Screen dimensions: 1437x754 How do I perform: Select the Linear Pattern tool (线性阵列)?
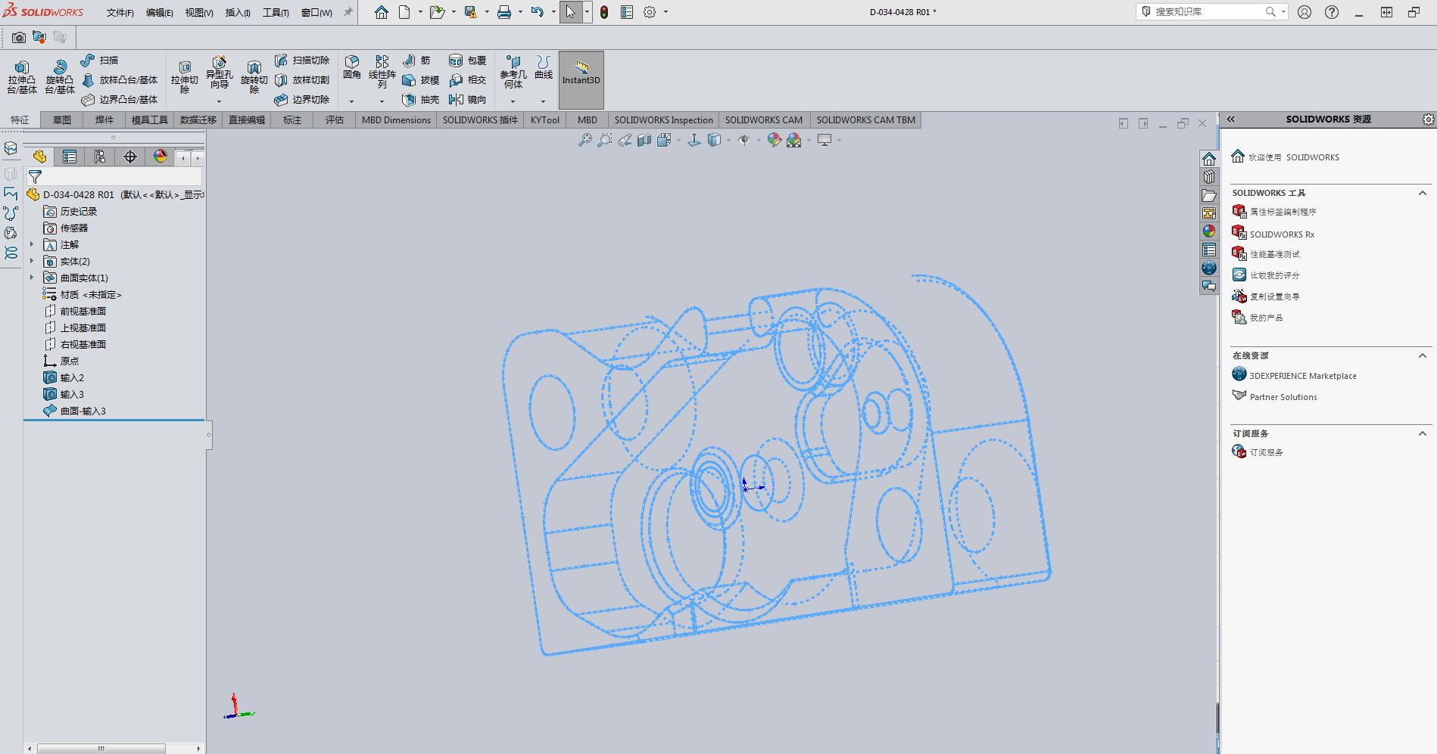tap(382, 72)
